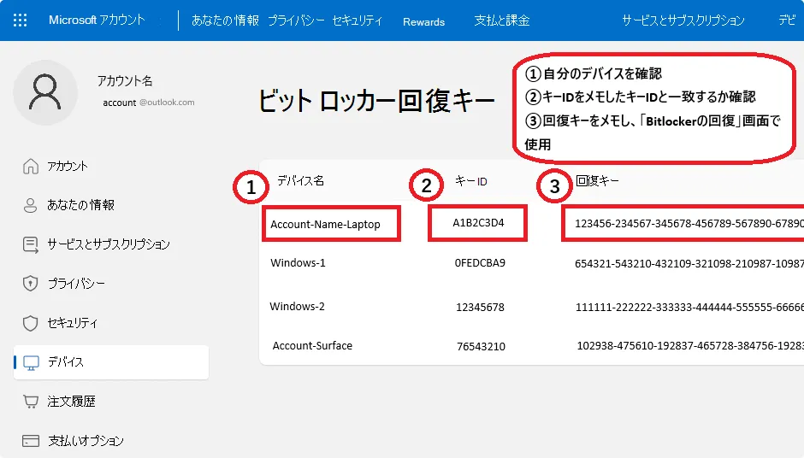The height and width of the screenshot is (458, 804).
Task: Click the デバイス名 column header
Action: pyautogui.click(x=300, y=181)
